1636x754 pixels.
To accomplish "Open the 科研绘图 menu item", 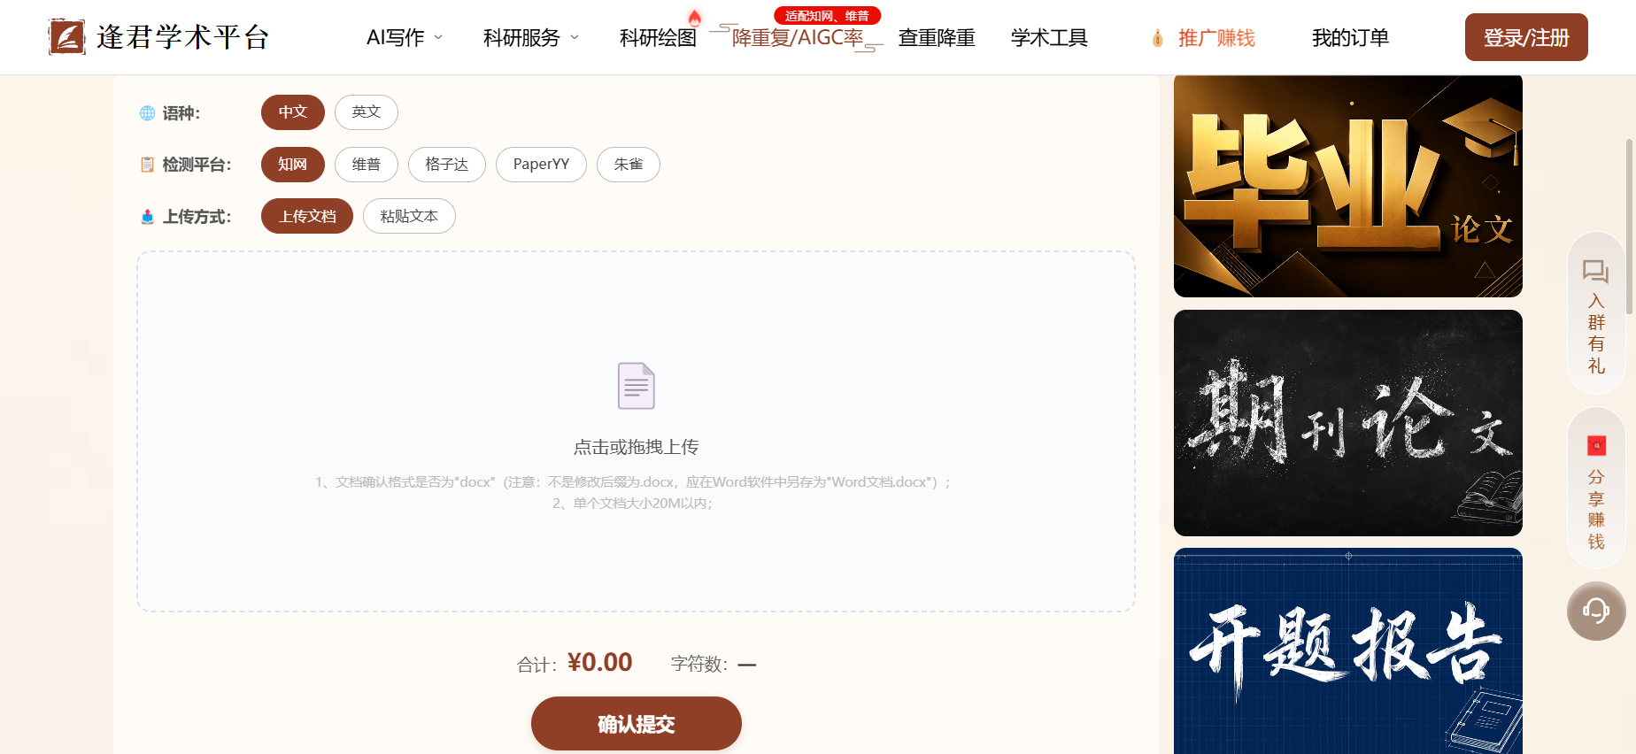I will coord(658,38).
